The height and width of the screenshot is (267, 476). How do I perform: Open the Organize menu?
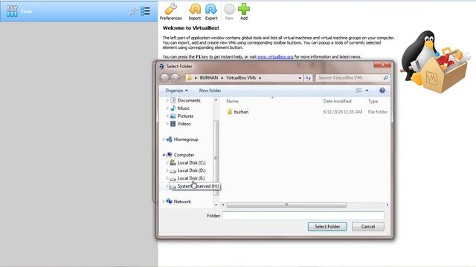click(176, 90)
